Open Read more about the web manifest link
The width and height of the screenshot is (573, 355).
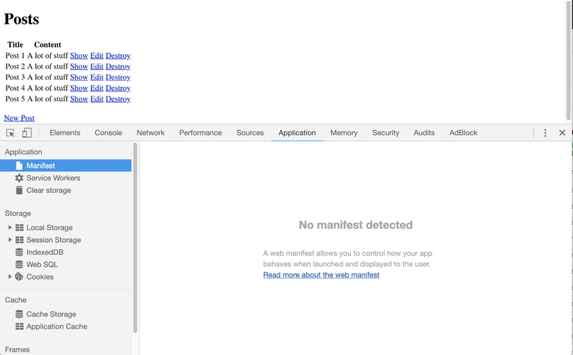(321, 275)
